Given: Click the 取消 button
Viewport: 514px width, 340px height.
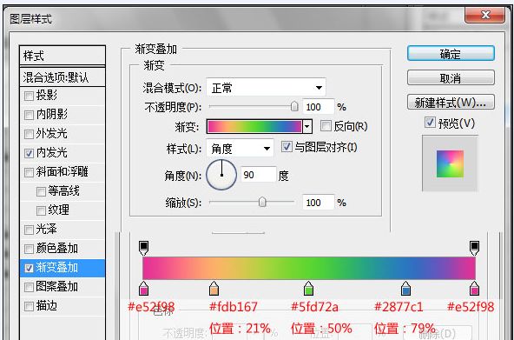Looking at the screenshot, I should point(451,78).
